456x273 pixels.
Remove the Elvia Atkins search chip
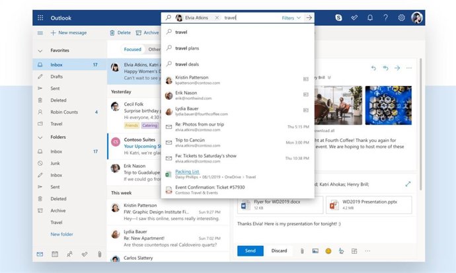click(217, 18)
